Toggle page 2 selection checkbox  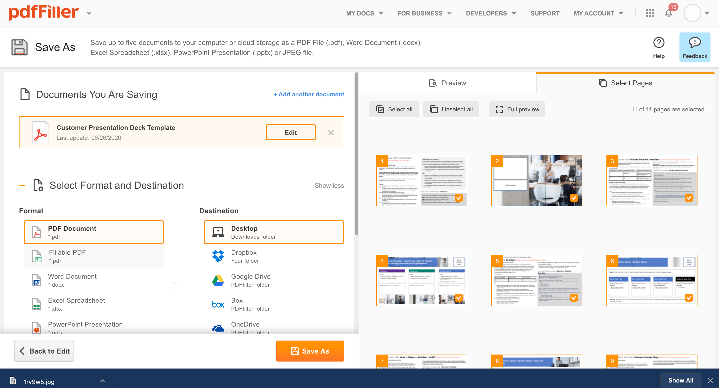(x=574, y=198)
